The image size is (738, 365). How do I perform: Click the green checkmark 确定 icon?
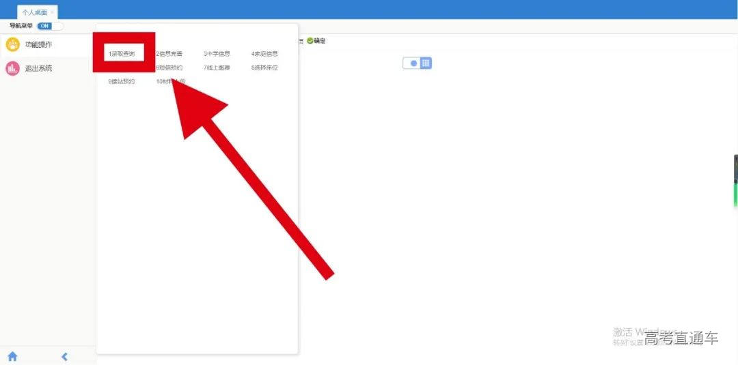[x=310, y=41]
